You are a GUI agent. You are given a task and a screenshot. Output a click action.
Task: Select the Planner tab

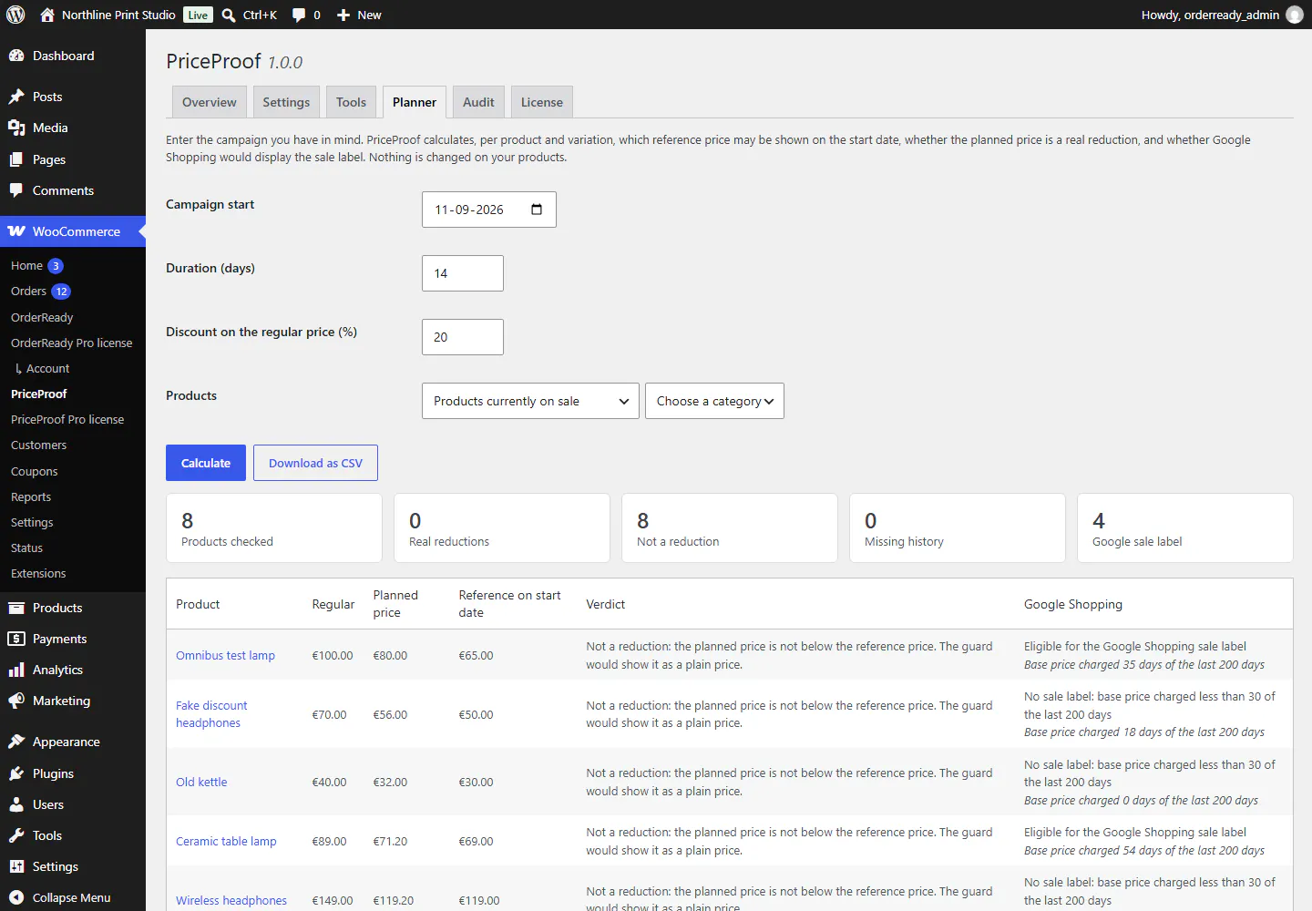click(x=415, y=102)
